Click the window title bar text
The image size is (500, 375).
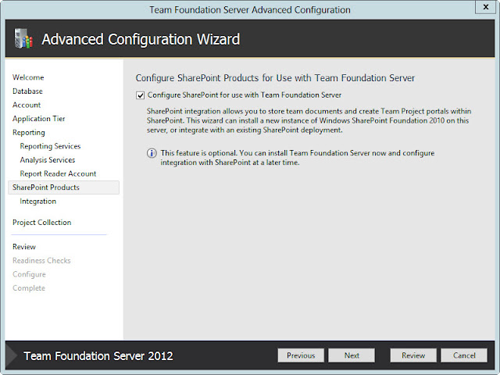(x=250, y=10)
